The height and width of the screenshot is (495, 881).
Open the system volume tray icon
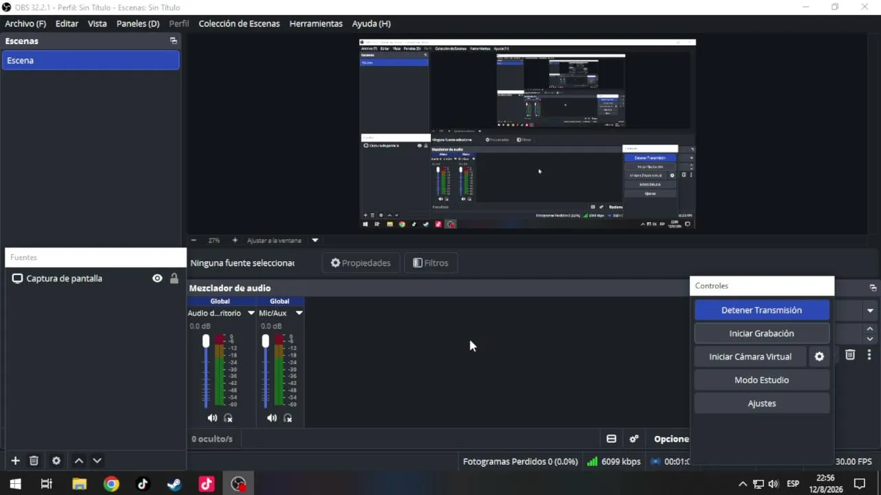pyautogui.click(x=773, y=484)
